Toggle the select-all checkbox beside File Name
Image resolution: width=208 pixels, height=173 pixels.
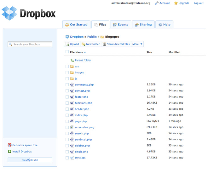point(67,52)
